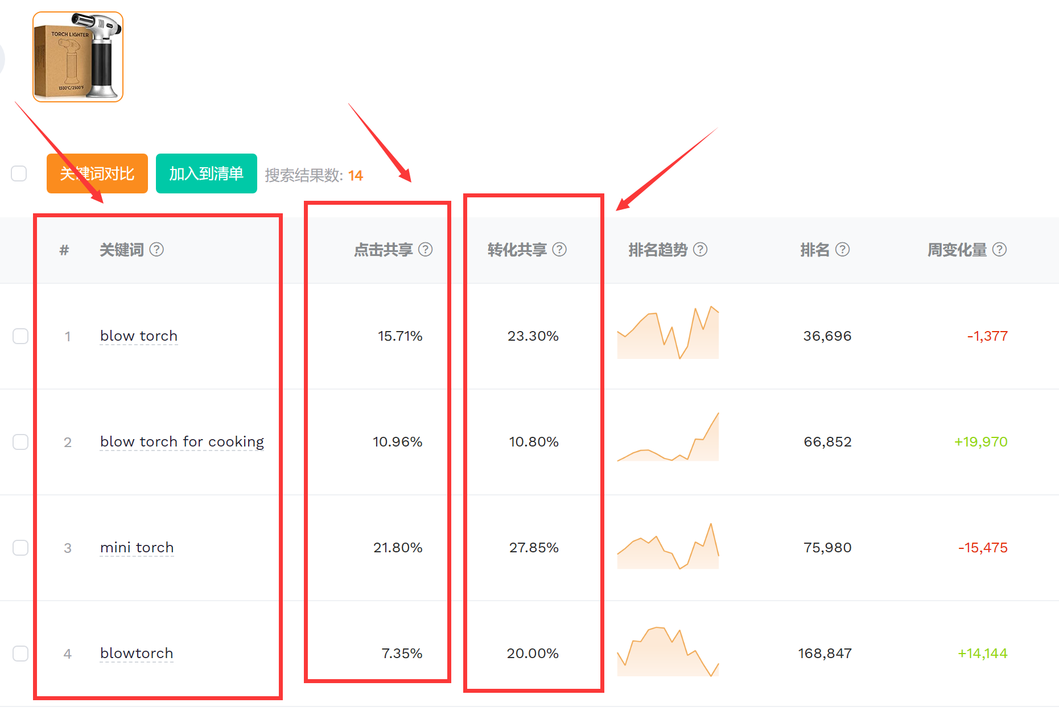Click the 7.35% click share value
1059x711 pixels.
[x=402, y=654]
